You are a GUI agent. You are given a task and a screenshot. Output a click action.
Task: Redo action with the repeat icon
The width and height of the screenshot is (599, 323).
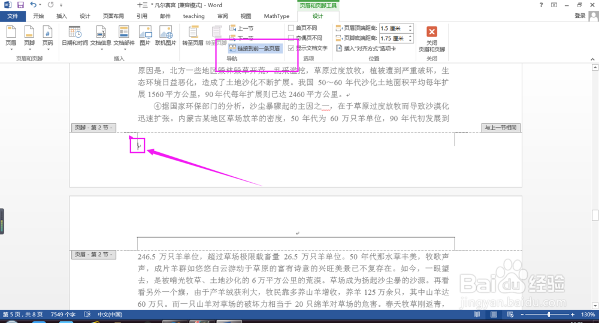click(x=50, y=5)
